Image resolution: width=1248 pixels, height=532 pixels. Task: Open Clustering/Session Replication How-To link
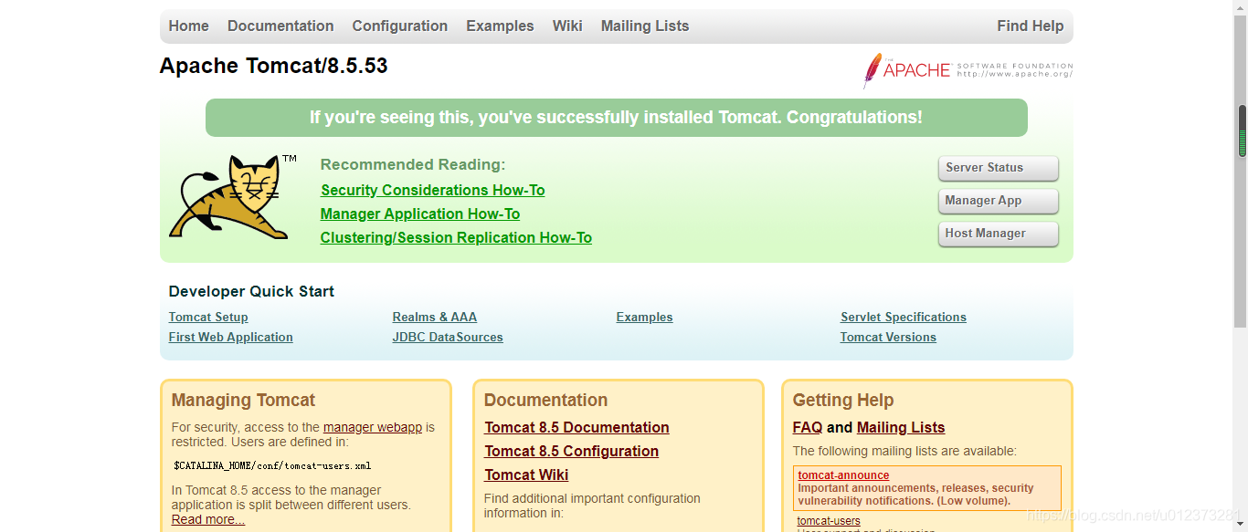click(456, 237)
